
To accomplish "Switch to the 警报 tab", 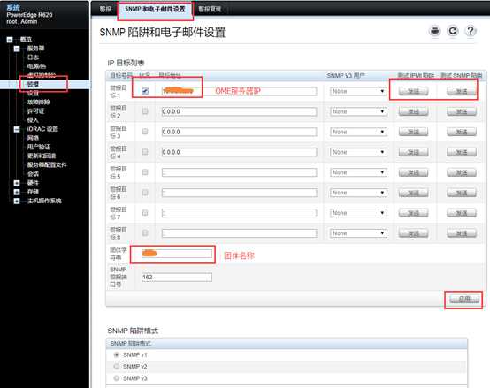I will (105, 9).
